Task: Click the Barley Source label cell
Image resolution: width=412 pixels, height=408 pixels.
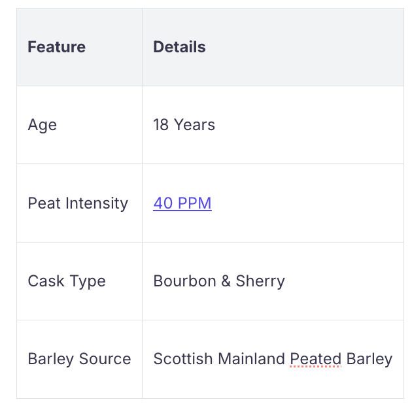Action: pos(79,359)
